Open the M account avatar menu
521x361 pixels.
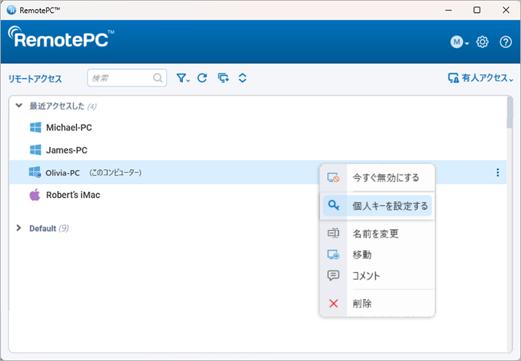click(459, 42)
